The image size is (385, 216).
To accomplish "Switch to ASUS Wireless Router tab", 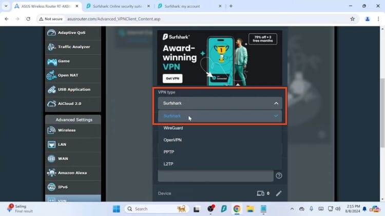I will click(47, 6).
